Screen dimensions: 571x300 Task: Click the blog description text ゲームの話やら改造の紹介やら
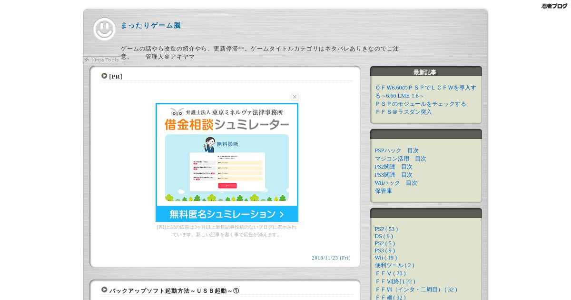(260, 52)
